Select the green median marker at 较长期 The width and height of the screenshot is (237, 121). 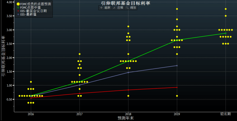pos(226,33)
